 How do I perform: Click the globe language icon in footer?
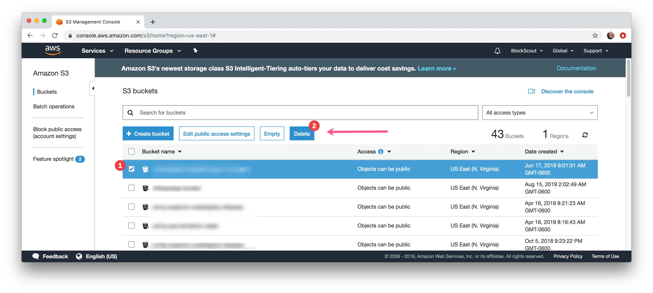[79, 256]
